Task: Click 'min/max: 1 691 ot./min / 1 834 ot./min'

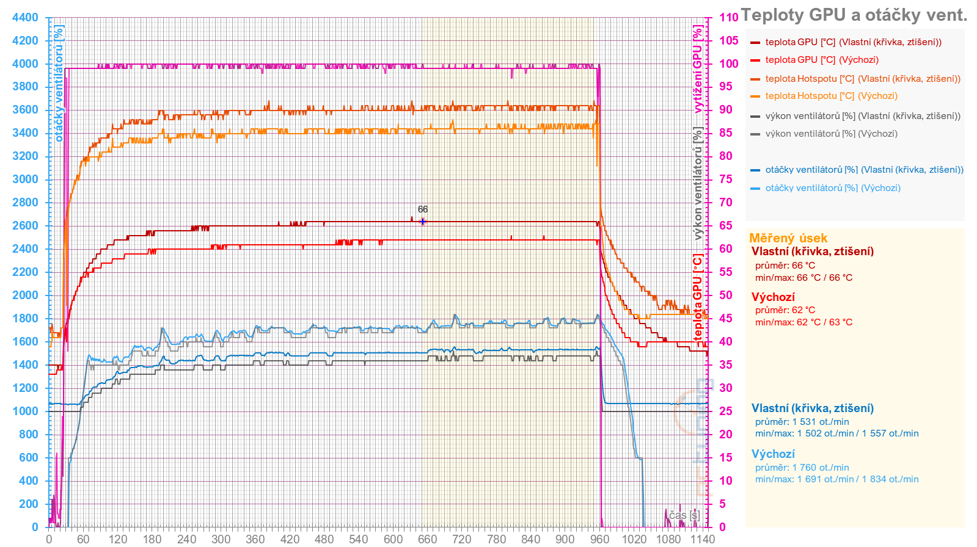Action: 836,479
